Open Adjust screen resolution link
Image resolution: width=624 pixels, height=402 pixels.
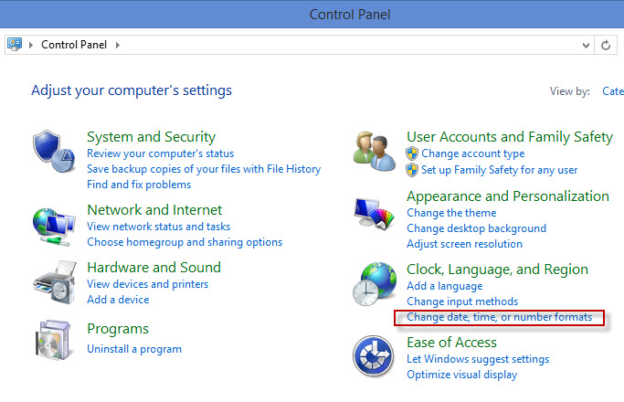coord(464,244)
